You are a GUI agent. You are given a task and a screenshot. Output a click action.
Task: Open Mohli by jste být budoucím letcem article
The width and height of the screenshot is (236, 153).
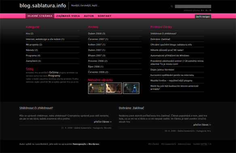point(174,88)
